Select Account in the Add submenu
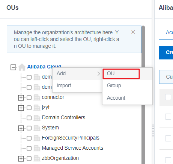 pyautogui.click(x=127, y=98)
